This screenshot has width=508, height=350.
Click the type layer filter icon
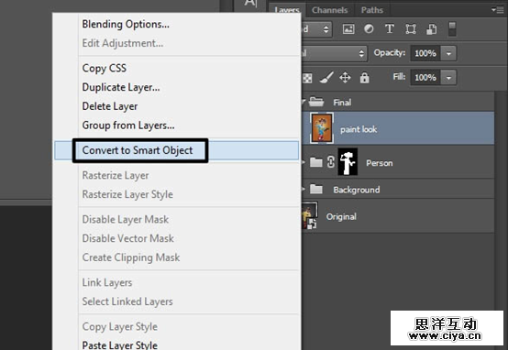point(390,29)
